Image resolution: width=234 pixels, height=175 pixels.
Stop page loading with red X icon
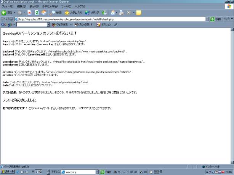coord(30,13)
